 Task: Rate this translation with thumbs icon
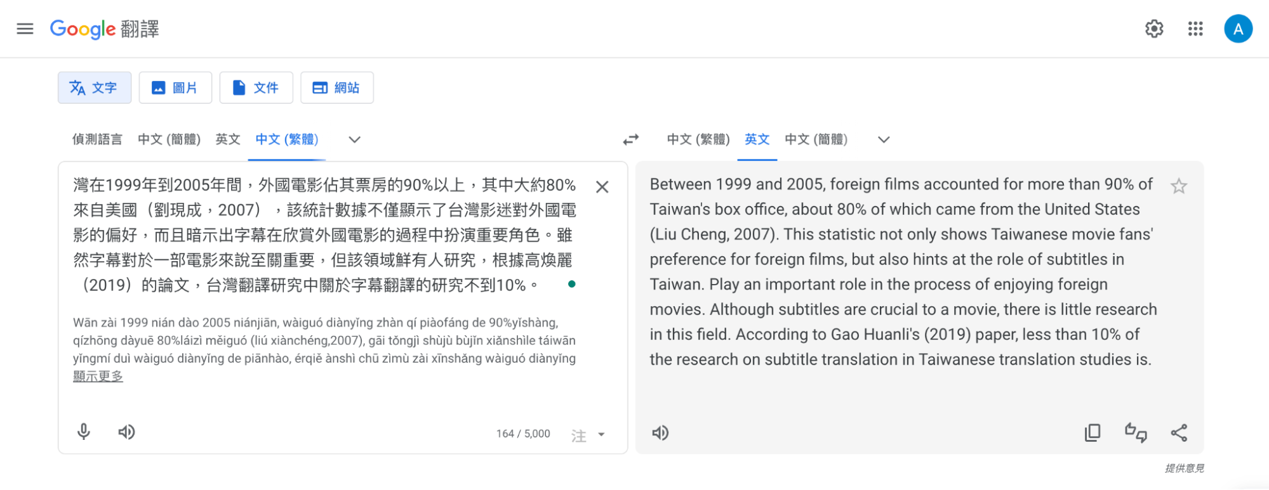point(1136,433)
